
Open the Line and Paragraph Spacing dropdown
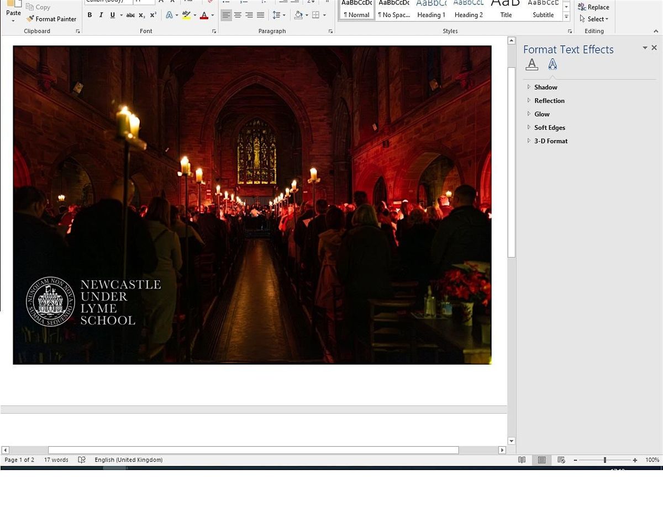278,15
